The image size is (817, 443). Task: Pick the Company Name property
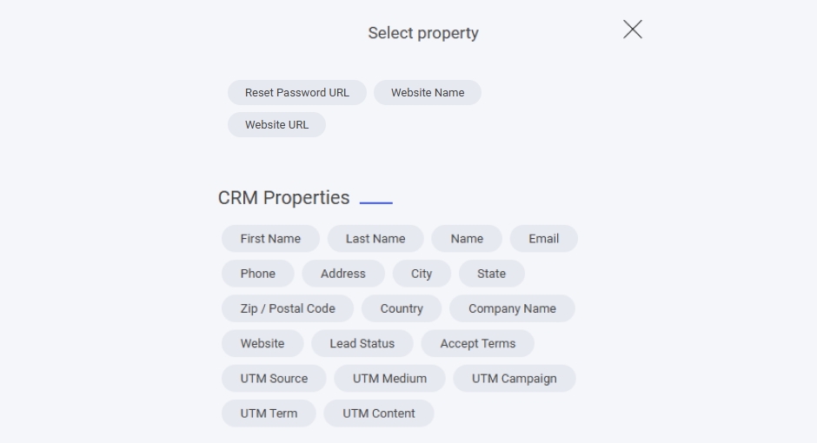pyautogui.click(x=512, y=308)
